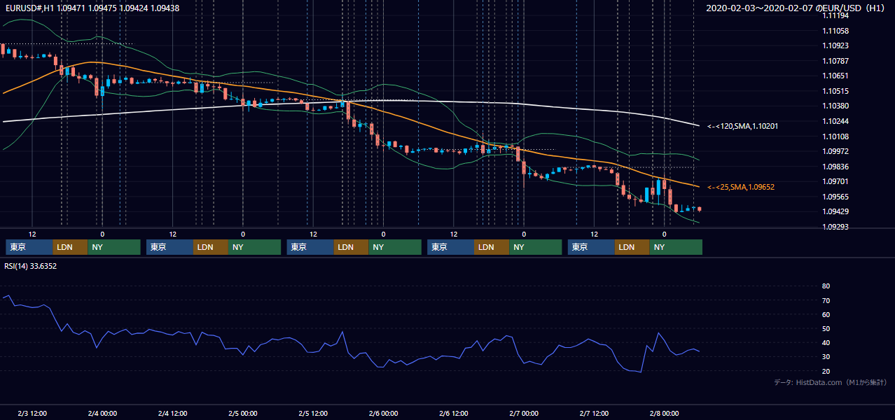Image resolution: width=895 pixels, height=420 pixels.
Task: Click the 1.10923 price axis value
Action: coord(835,45)
